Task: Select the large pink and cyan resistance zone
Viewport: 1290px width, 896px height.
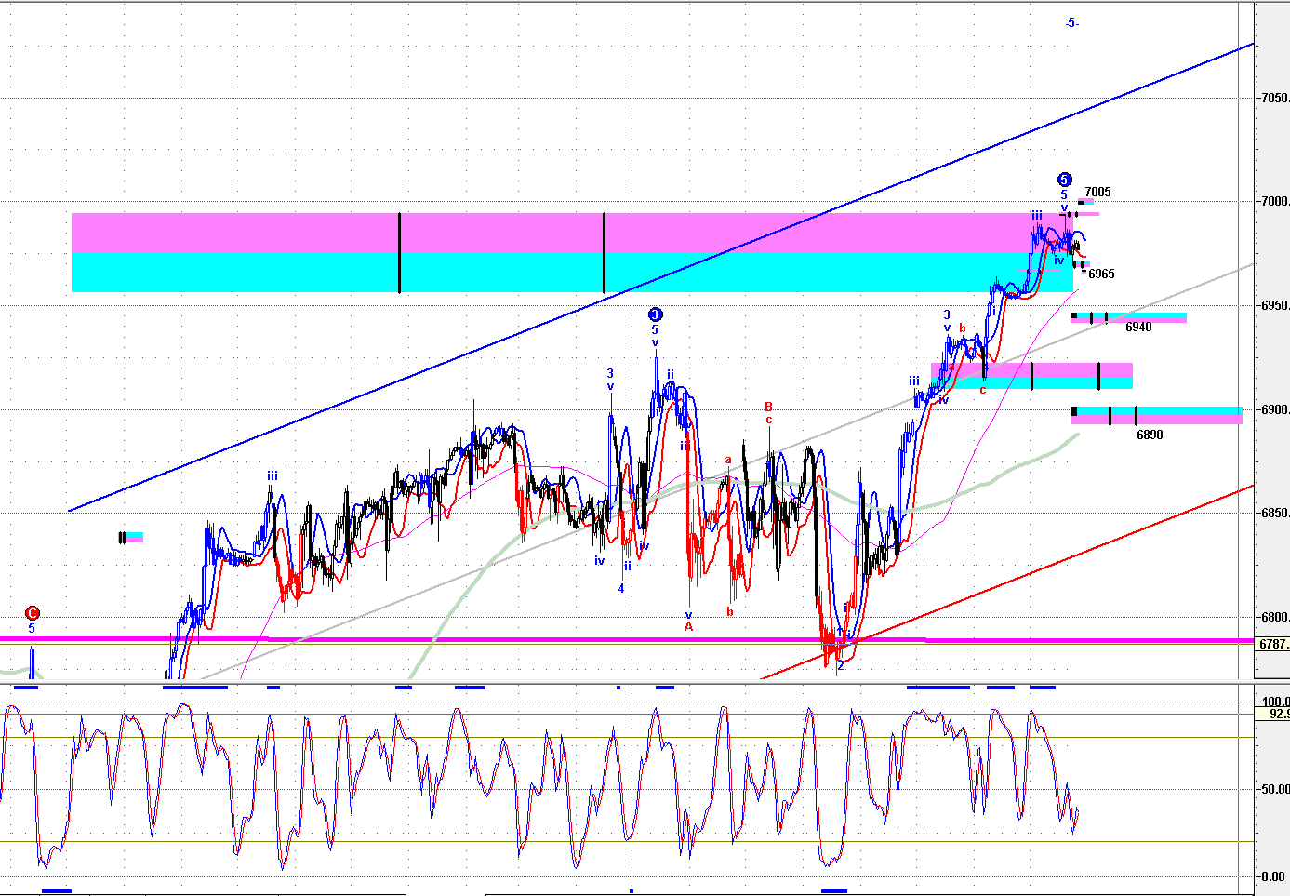Action: (x=572, y=252)
